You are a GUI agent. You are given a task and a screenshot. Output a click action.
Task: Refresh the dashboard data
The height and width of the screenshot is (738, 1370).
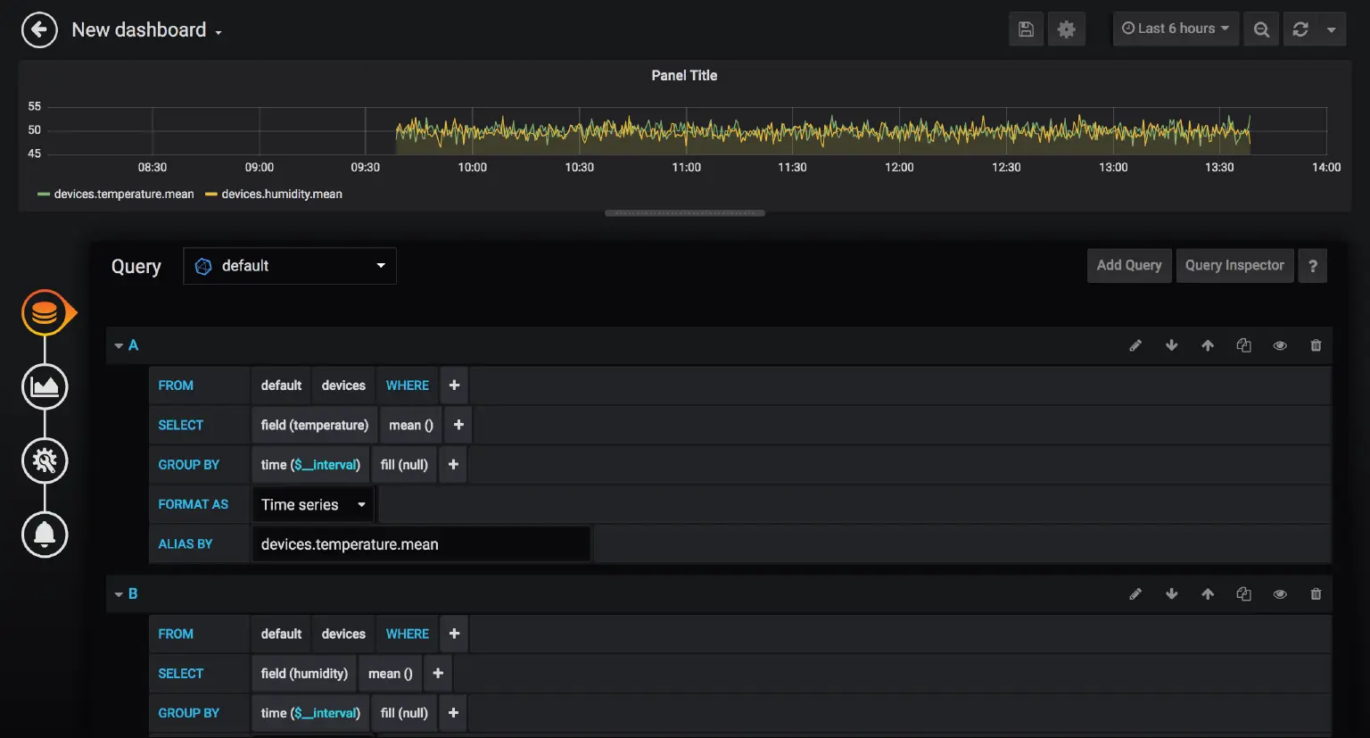[1300, 29]
